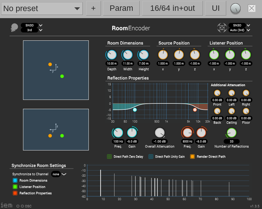The height and width of the screenshot is (209, 262).
Task: Select the red high-shelf filter handle
Action: click(x=195, y=110)
